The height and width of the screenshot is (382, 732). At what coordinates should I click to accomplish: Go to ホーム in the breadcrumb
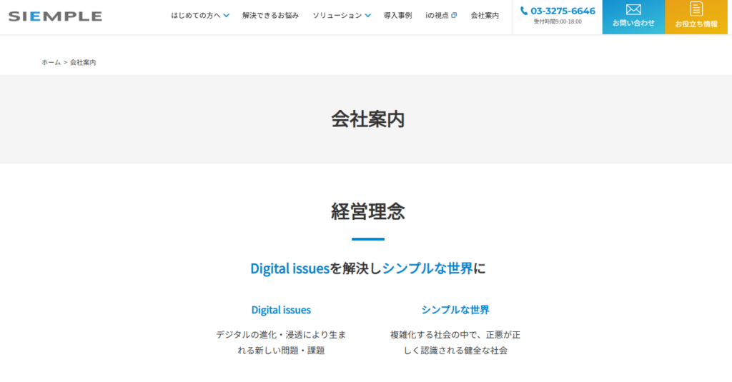tap(51, 62)
